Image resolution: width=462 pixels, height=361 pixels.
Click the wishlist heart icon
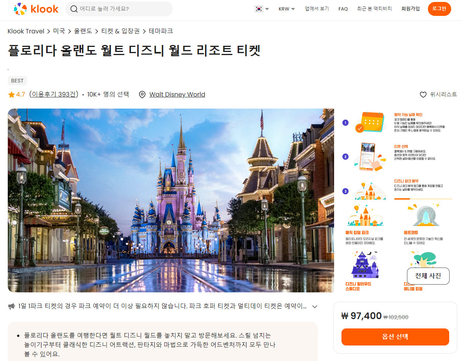click(423, 95)
